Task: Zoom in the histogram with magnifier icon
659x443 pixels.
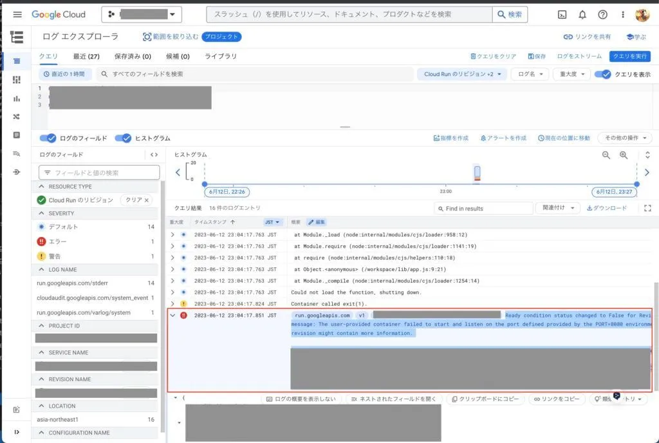Action: [x=624, y=155]
